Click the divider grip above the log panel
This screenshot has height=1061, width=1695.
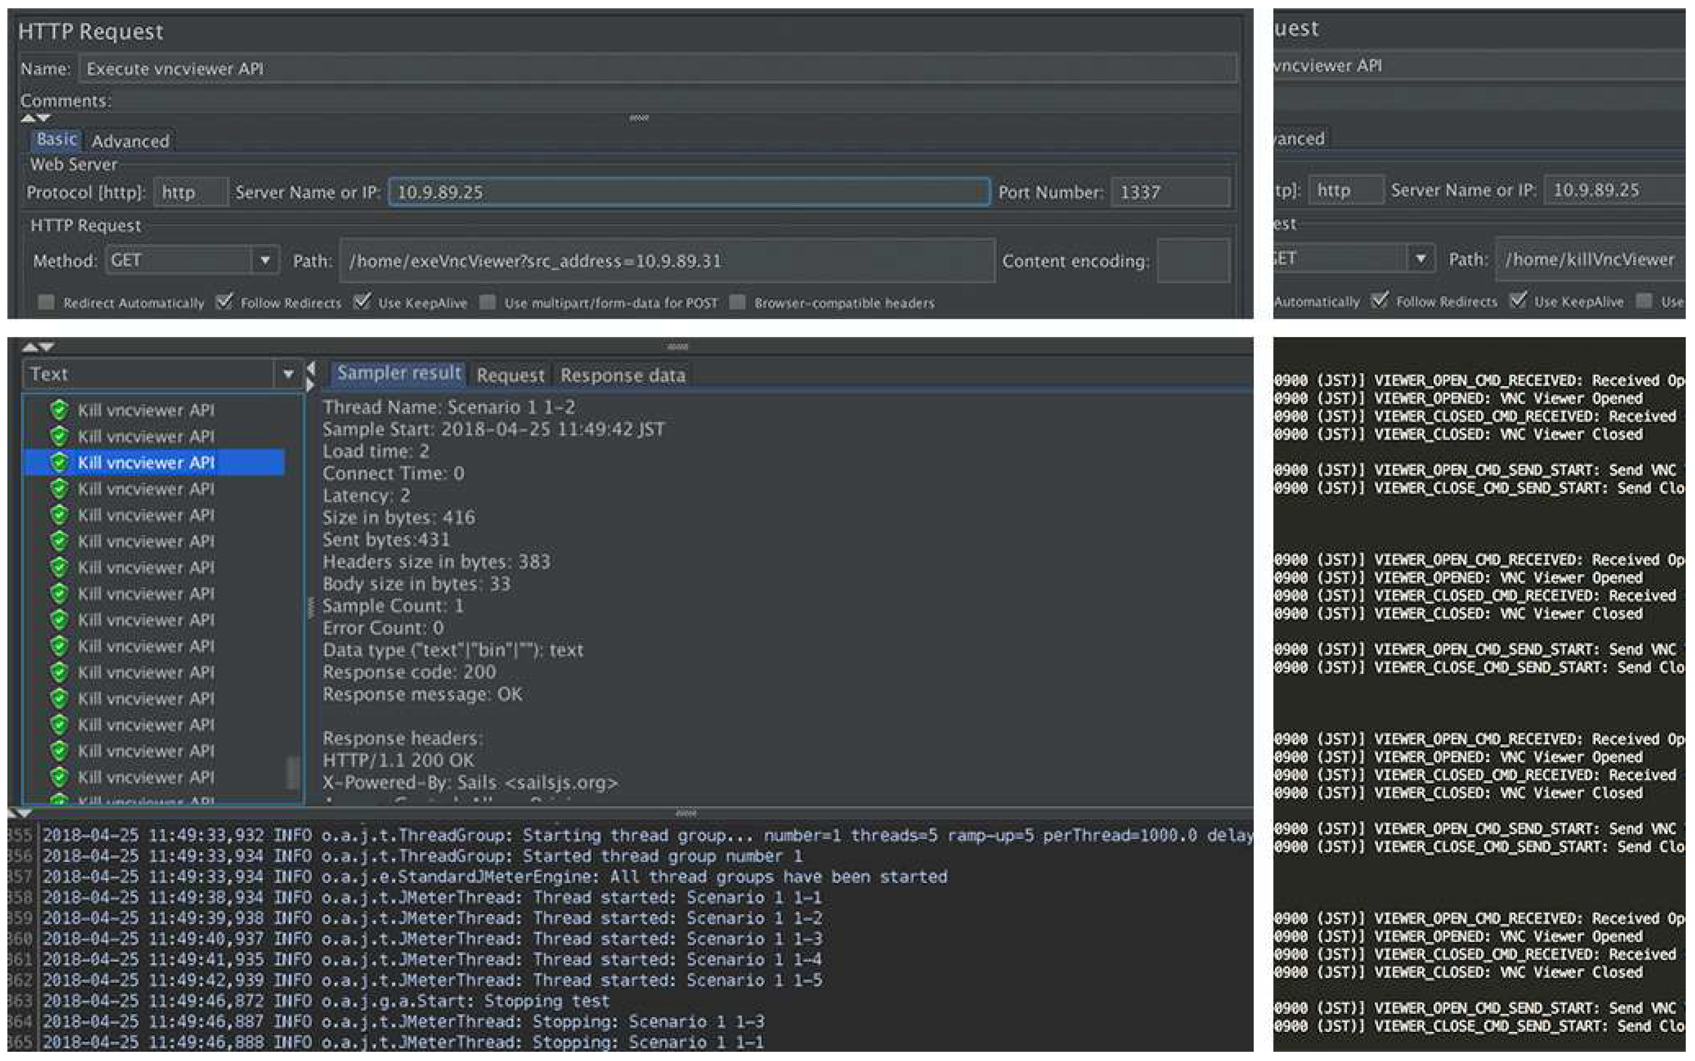point(686,813)
